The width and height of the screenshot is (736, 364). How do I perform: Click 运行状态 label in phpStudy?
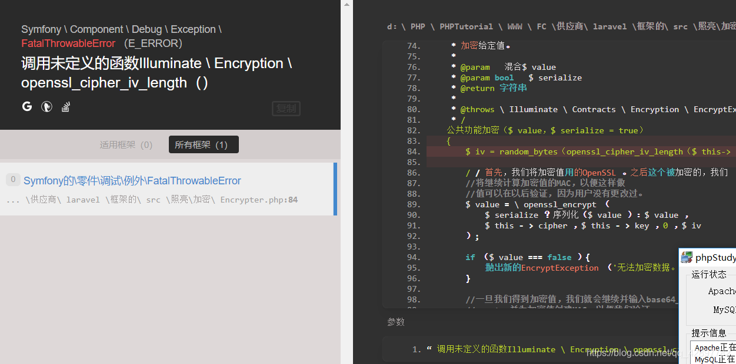(x=708, y=275)
